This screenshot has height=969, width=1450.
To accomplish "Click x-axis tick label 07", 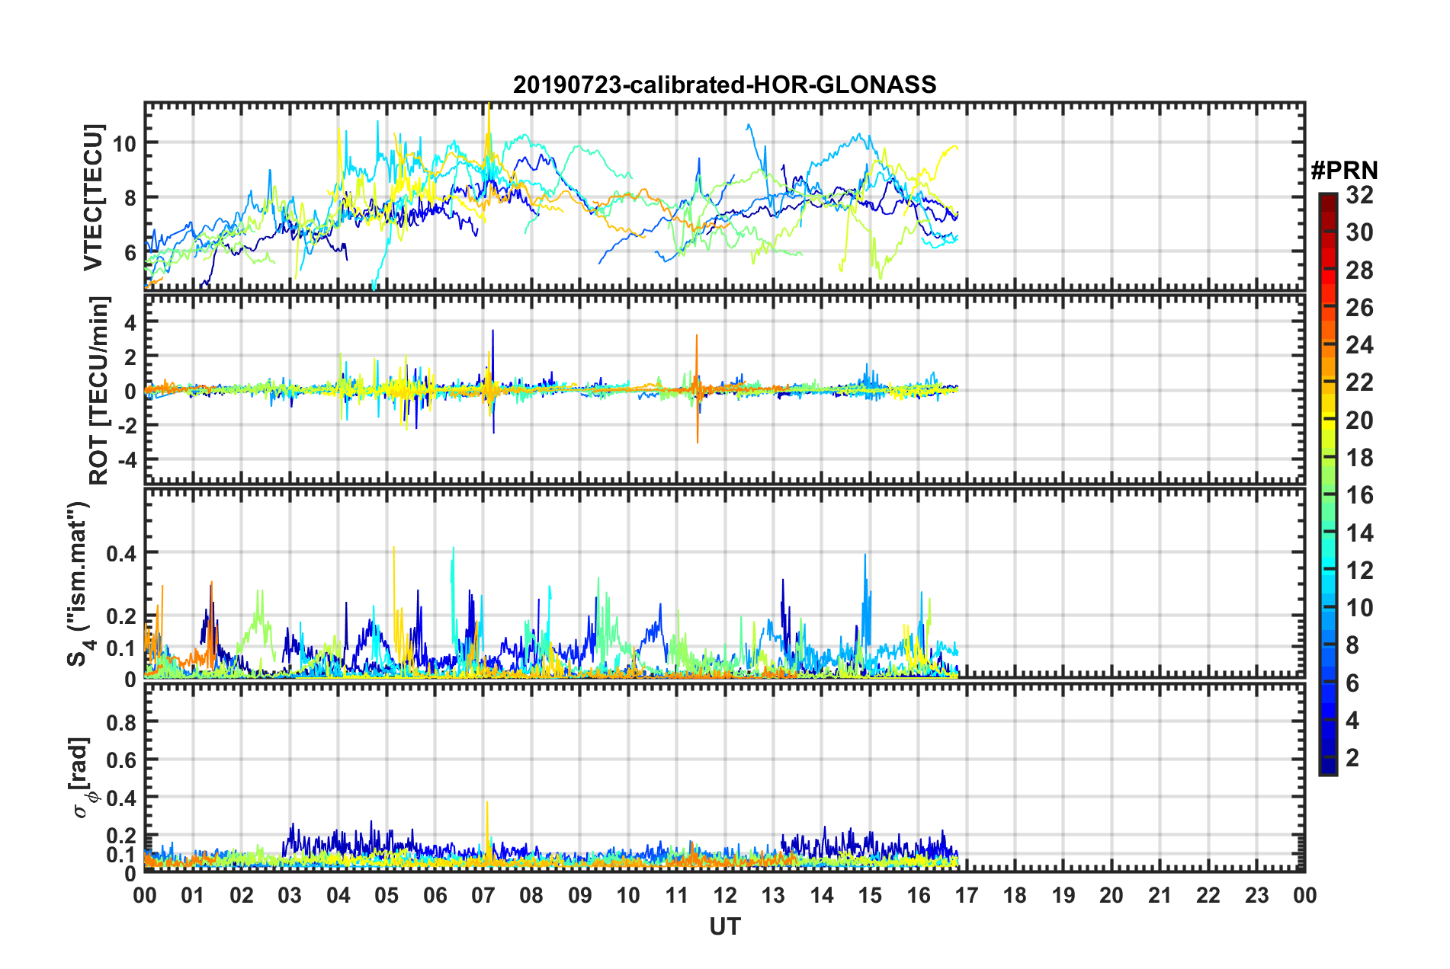I will point(483,895).
